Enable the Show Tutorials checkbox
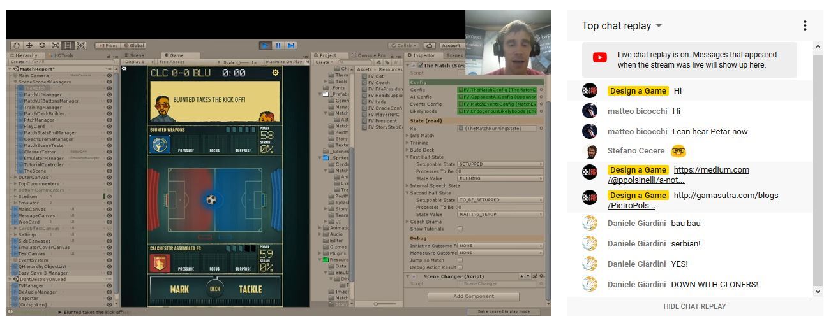Viewport: 824px width, 321px height. [x=460, y=229]
